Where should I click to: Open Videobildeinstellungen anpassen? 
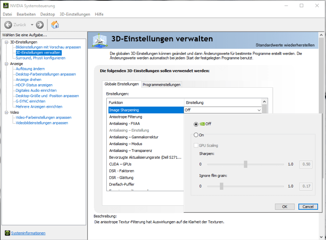[x=42, y=123]
